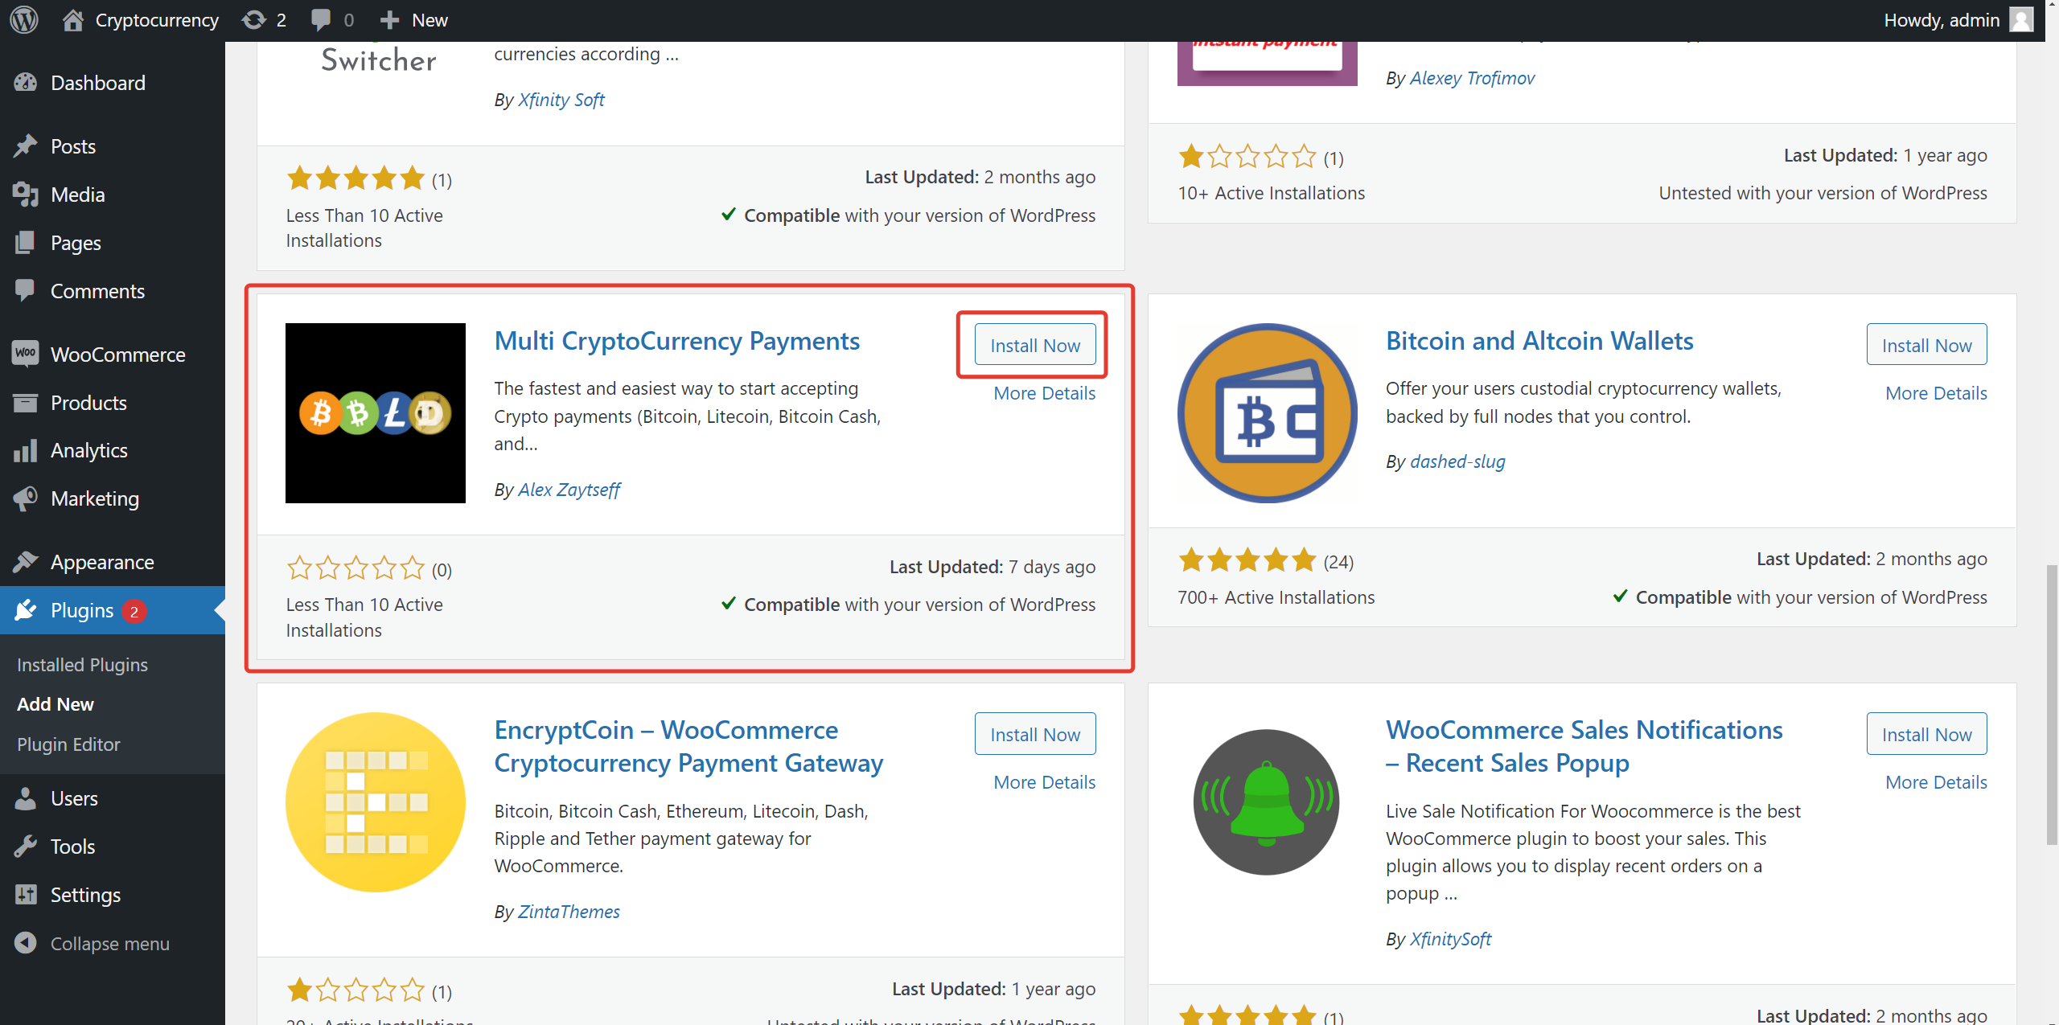Click the Comments bubble icon in sidebar
Image resolution: width=2059 pixels, height=1025 pixels.
(x=26, y=290)
